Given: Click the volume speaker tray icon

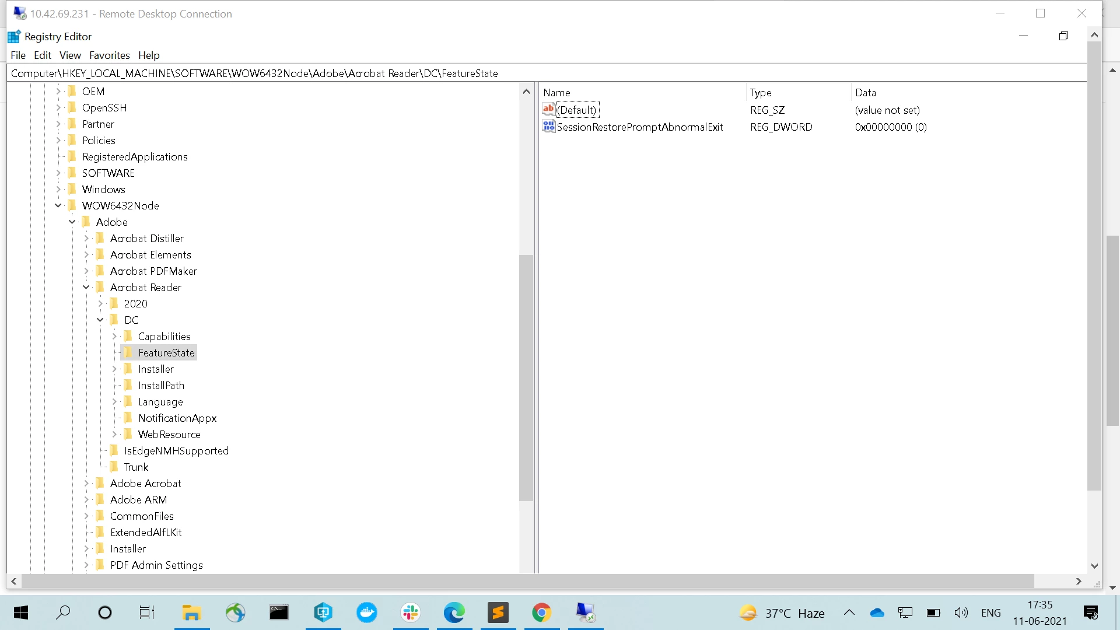Looking at the screenshot, I should [961, 612].
